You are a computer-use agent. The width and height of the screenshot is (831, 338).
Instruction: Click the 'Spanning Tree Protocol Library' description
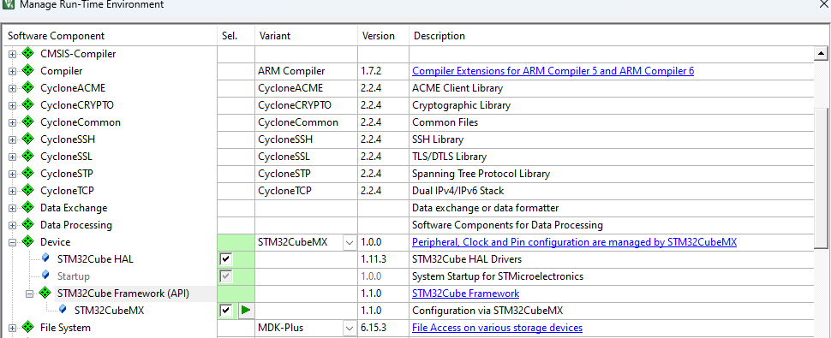tap(481, 174)
